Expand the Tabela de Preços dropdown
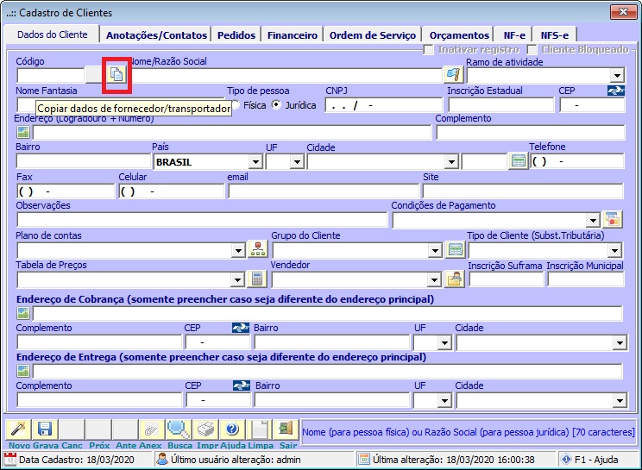Screen dimensions: 642x470 237,280
